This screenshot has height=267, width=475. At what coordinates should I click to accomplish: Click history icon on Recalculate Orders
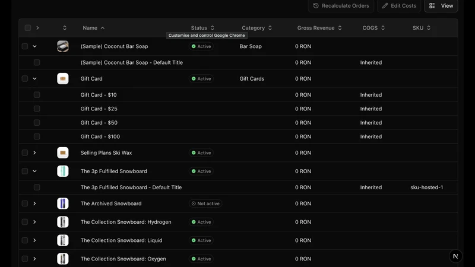click(316, 6)
